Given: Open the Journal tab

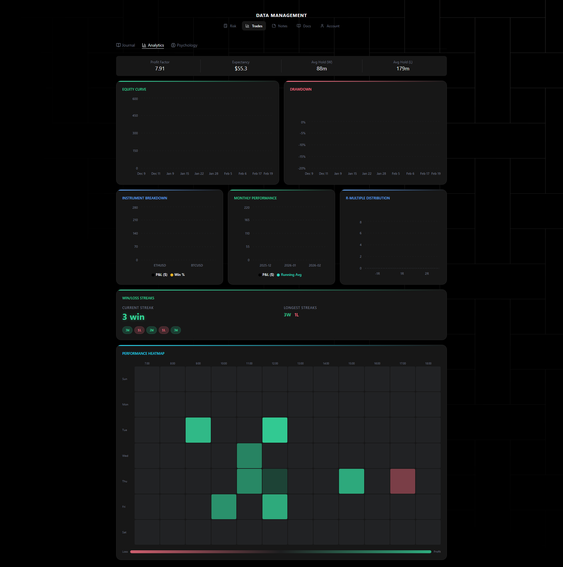Looking at the screenshot, I should tap(128, 45).
